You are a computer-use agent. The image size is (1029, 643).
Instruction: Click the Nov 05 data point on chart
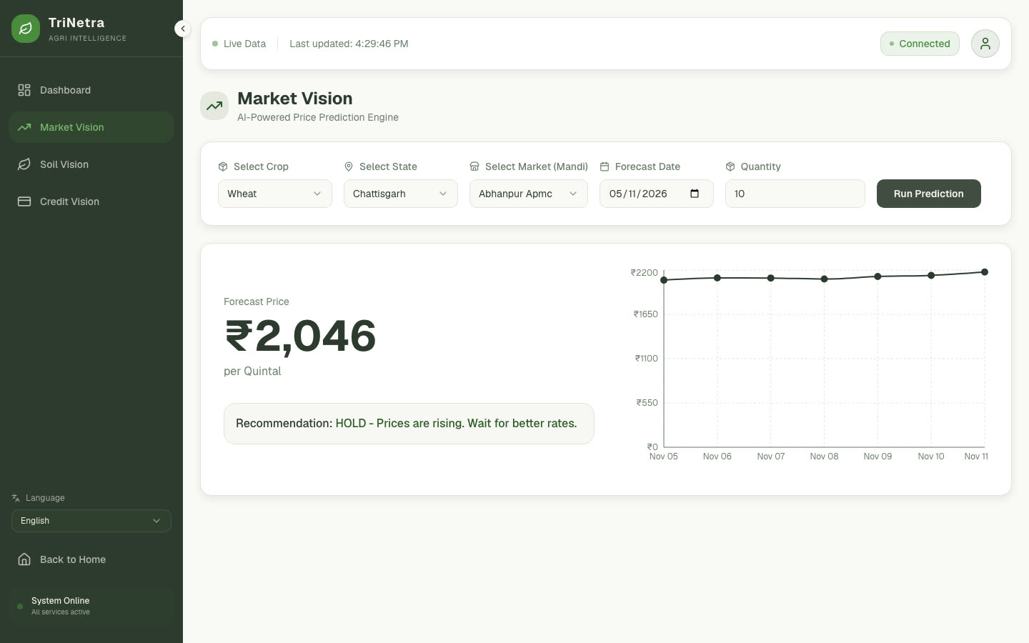(x=664, y=280)
